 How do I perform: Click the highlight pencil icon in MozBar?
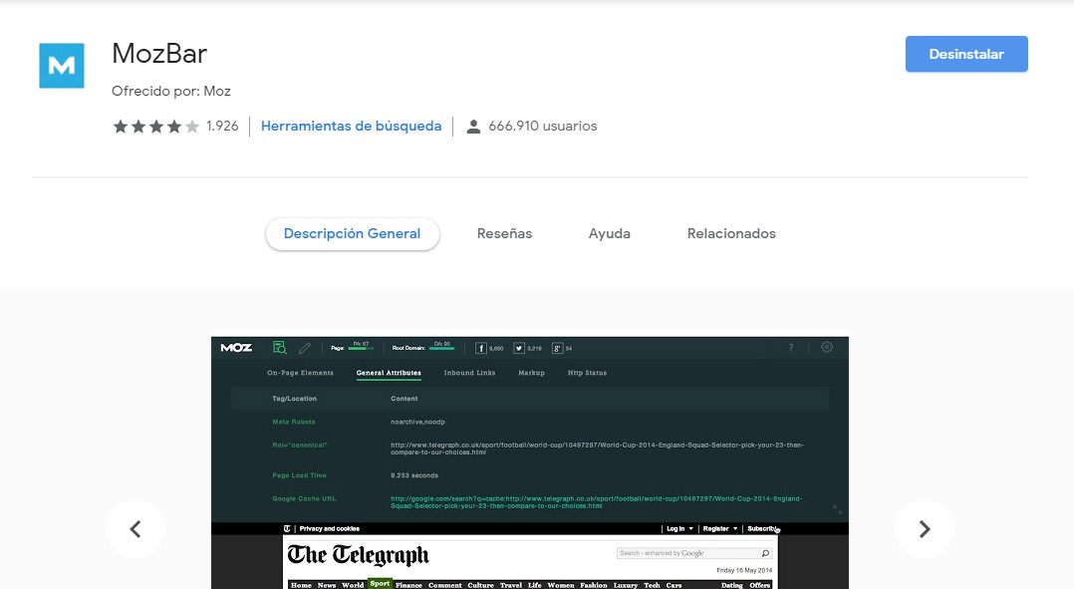pyautogui.click(x=305, y=348)
